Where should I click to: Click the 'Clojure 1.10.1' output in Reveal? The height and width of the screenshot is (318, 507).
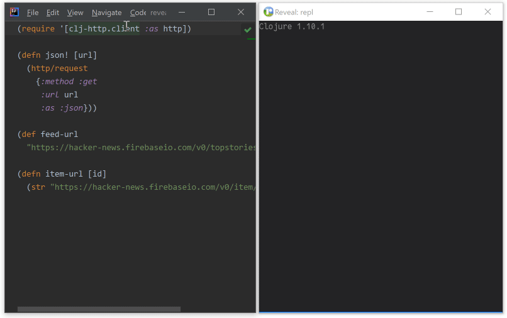[292, 26]
